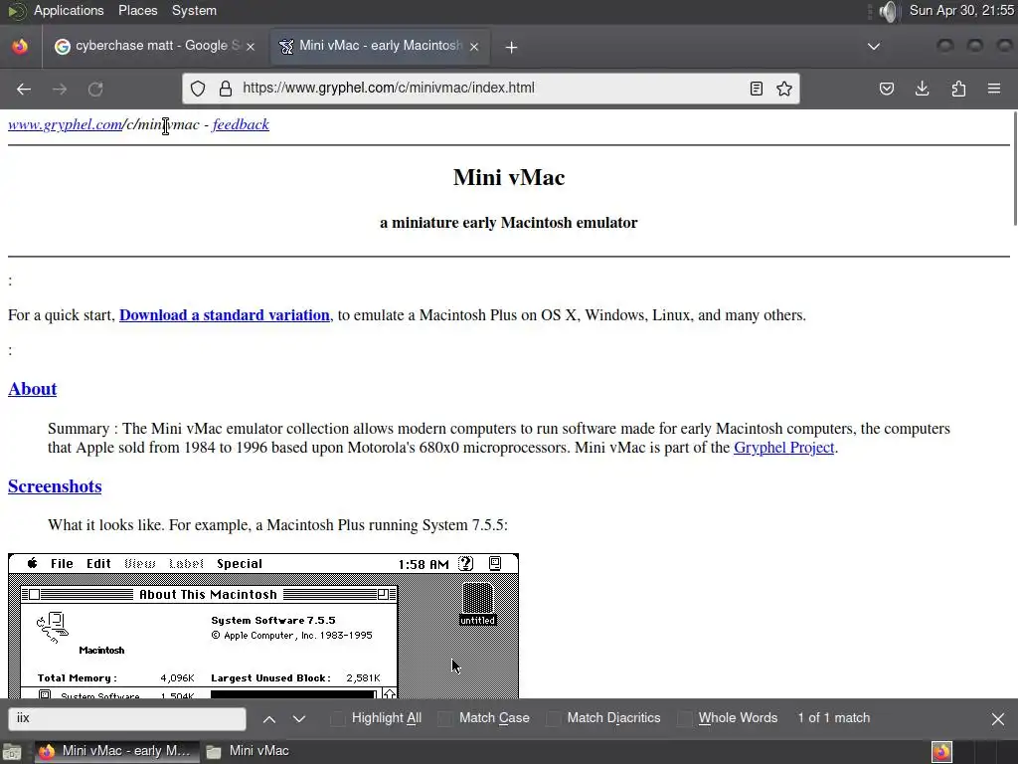Click the Firefox icon in bottom-right tray

tap(942, 752)
